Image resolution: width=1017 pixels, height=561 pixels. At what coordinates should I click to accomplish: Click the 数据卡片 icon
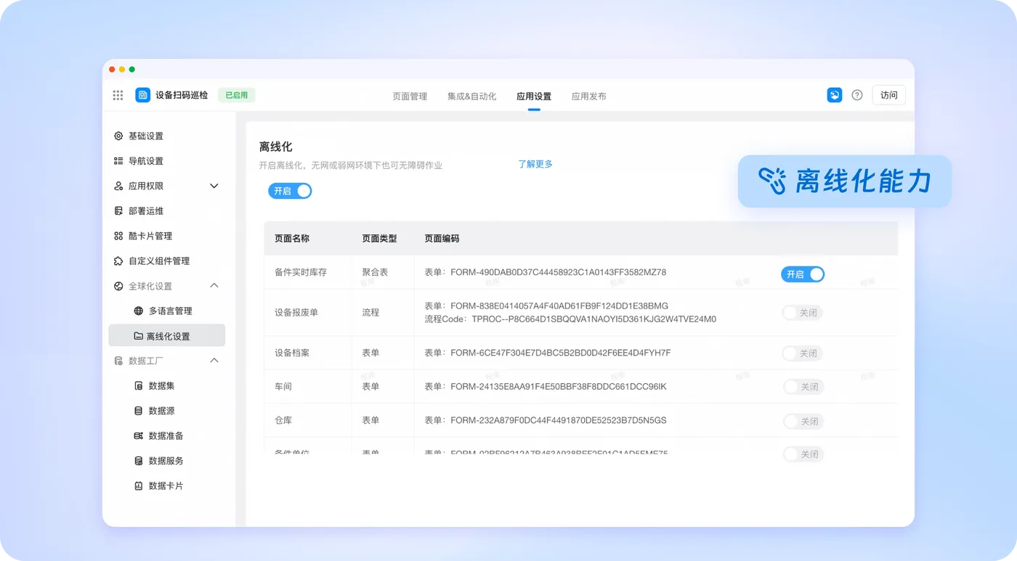click(139, 486)
